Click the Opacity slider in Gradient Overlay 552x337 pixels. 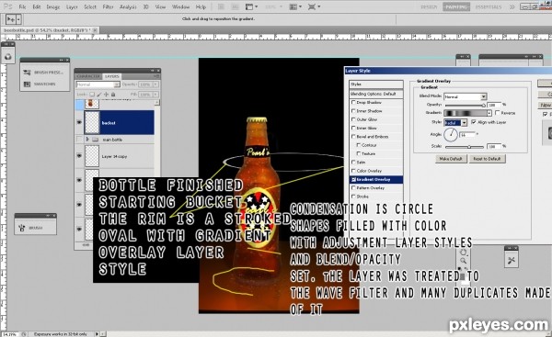pyautogui.click(x=465, y=105)
